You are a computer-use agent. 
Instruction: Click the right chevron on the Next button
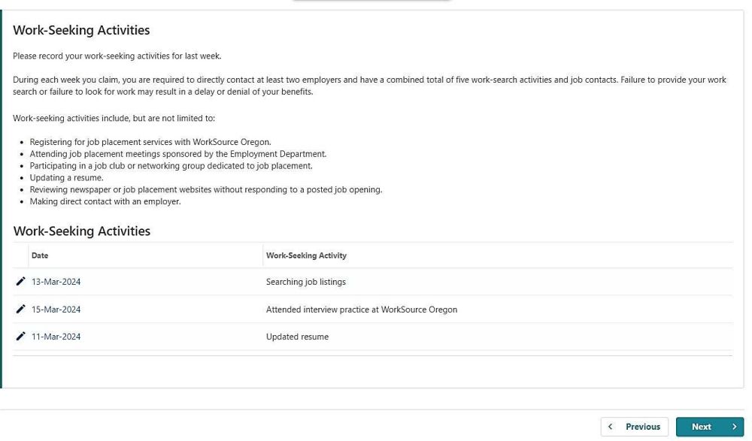click(734, 427)
